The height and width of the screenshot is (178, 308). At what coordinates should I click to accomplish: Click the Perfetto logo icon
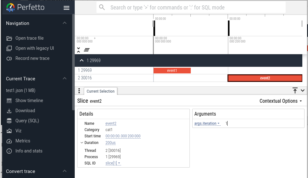(10, 8)
